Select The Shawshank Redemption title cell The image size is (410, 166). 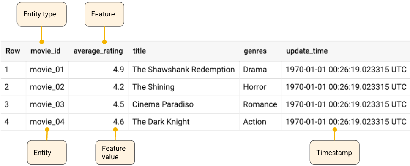pyautogui.click(x=183, y=70)
